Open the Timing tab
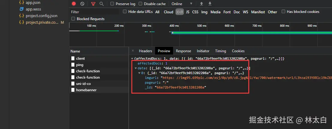The width and height of the screenshot is (332, 129). tap(220, 51)
